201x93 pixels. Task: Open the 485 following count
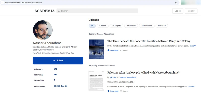point(55,75)
